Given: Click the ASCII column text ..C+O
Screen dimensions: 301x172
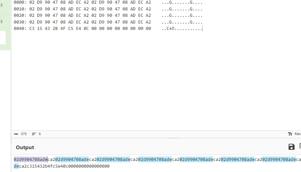Looking at the screenshot, I should [x=168, y=29].
